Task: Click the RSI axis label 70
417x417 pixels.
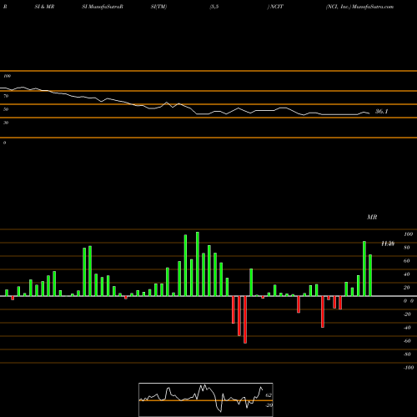Action: [6, 96]
